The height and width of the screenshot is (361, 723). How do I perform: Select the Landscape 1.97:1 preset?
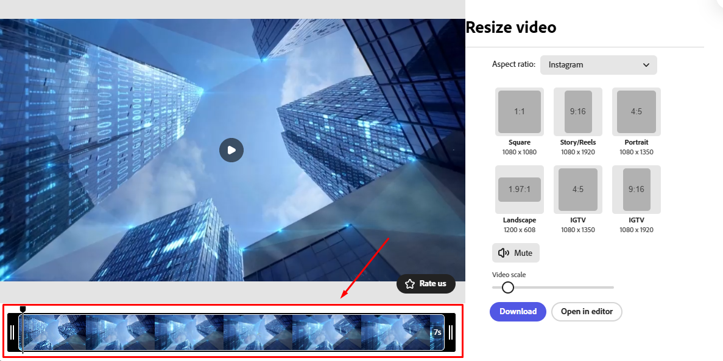(519, 190)
